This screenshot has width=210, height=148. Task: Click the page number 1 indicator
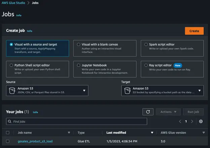pos(186,121)
